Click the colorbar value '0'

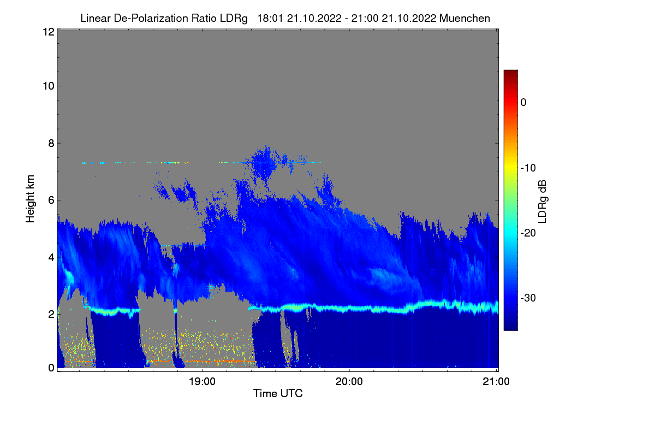click(x=524, y=102)
